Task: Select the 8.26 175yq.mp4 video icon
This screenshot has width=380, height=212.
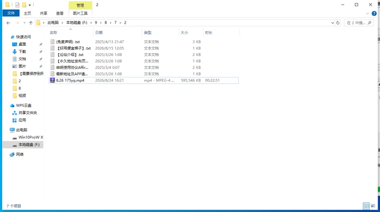Action: tap(52, 80)
